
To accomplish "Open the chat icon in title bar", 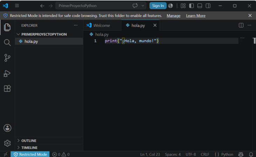I will 135,6.
